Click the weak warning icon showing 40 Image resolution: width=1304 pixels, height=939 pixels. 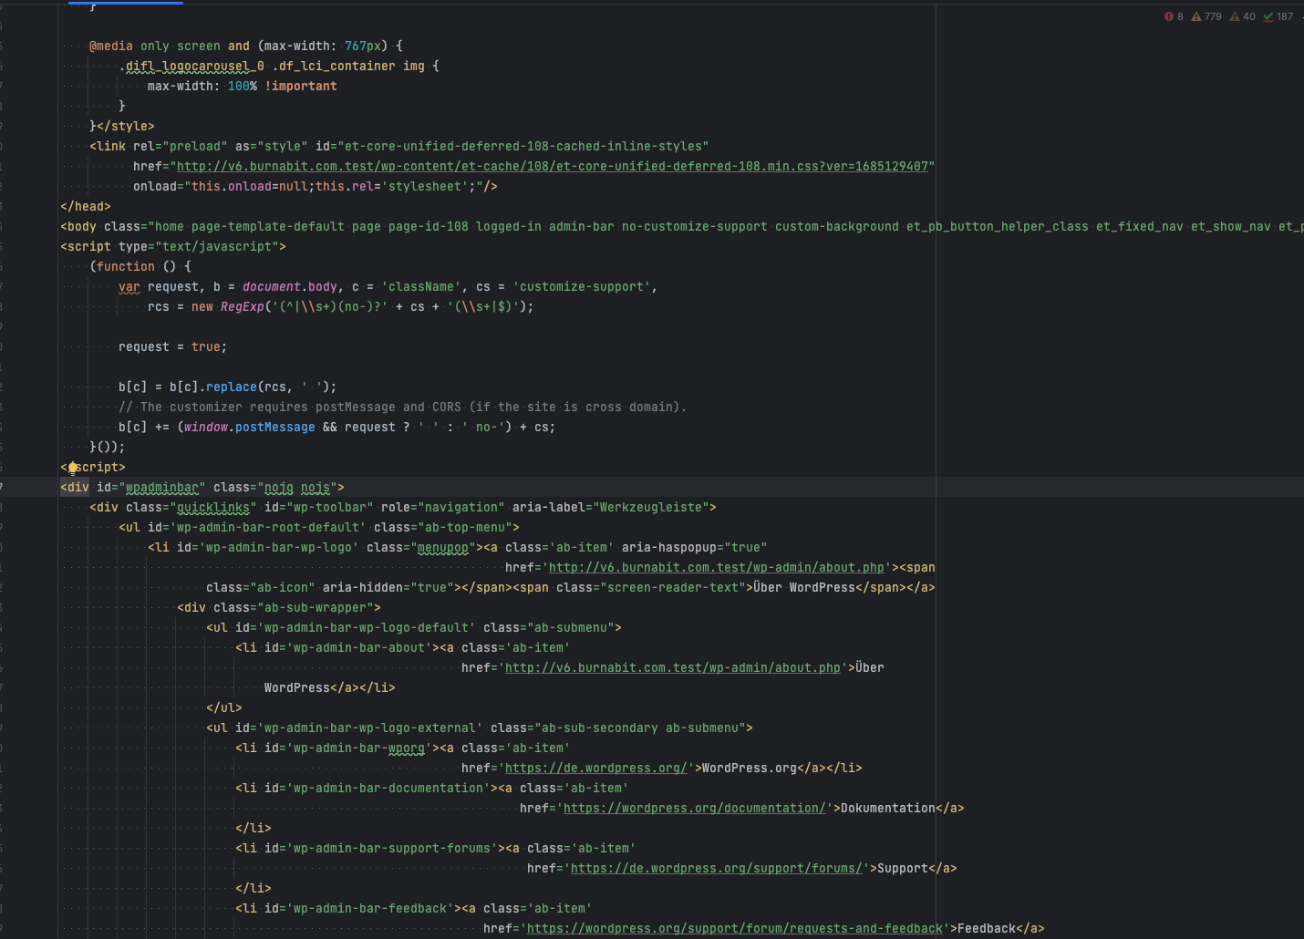tap(1242, 16)
